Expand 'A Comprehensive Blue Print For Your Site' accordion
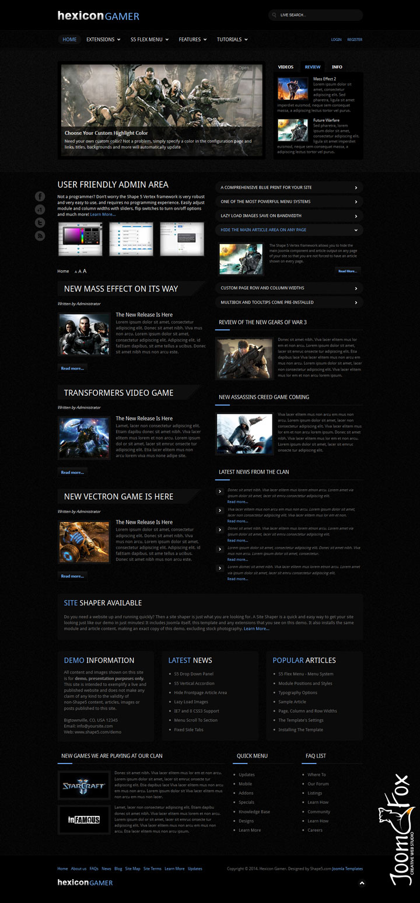 pos(289,187)
